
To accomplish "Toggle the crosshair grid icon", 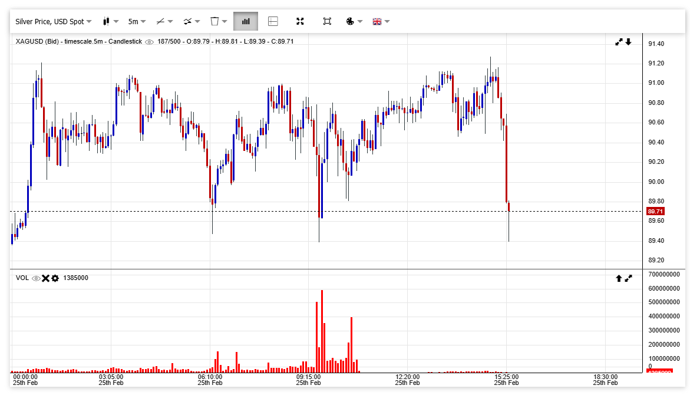I will coord(273,21).
